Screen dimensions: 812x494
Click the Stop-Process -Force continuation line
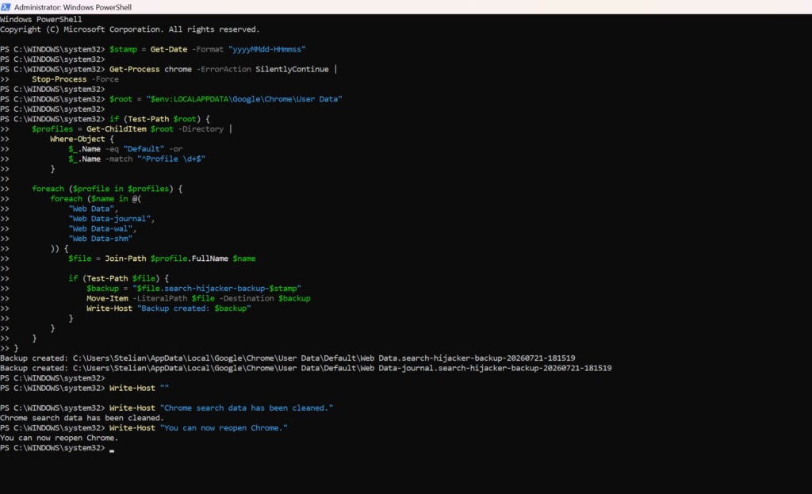click(75, 79)
